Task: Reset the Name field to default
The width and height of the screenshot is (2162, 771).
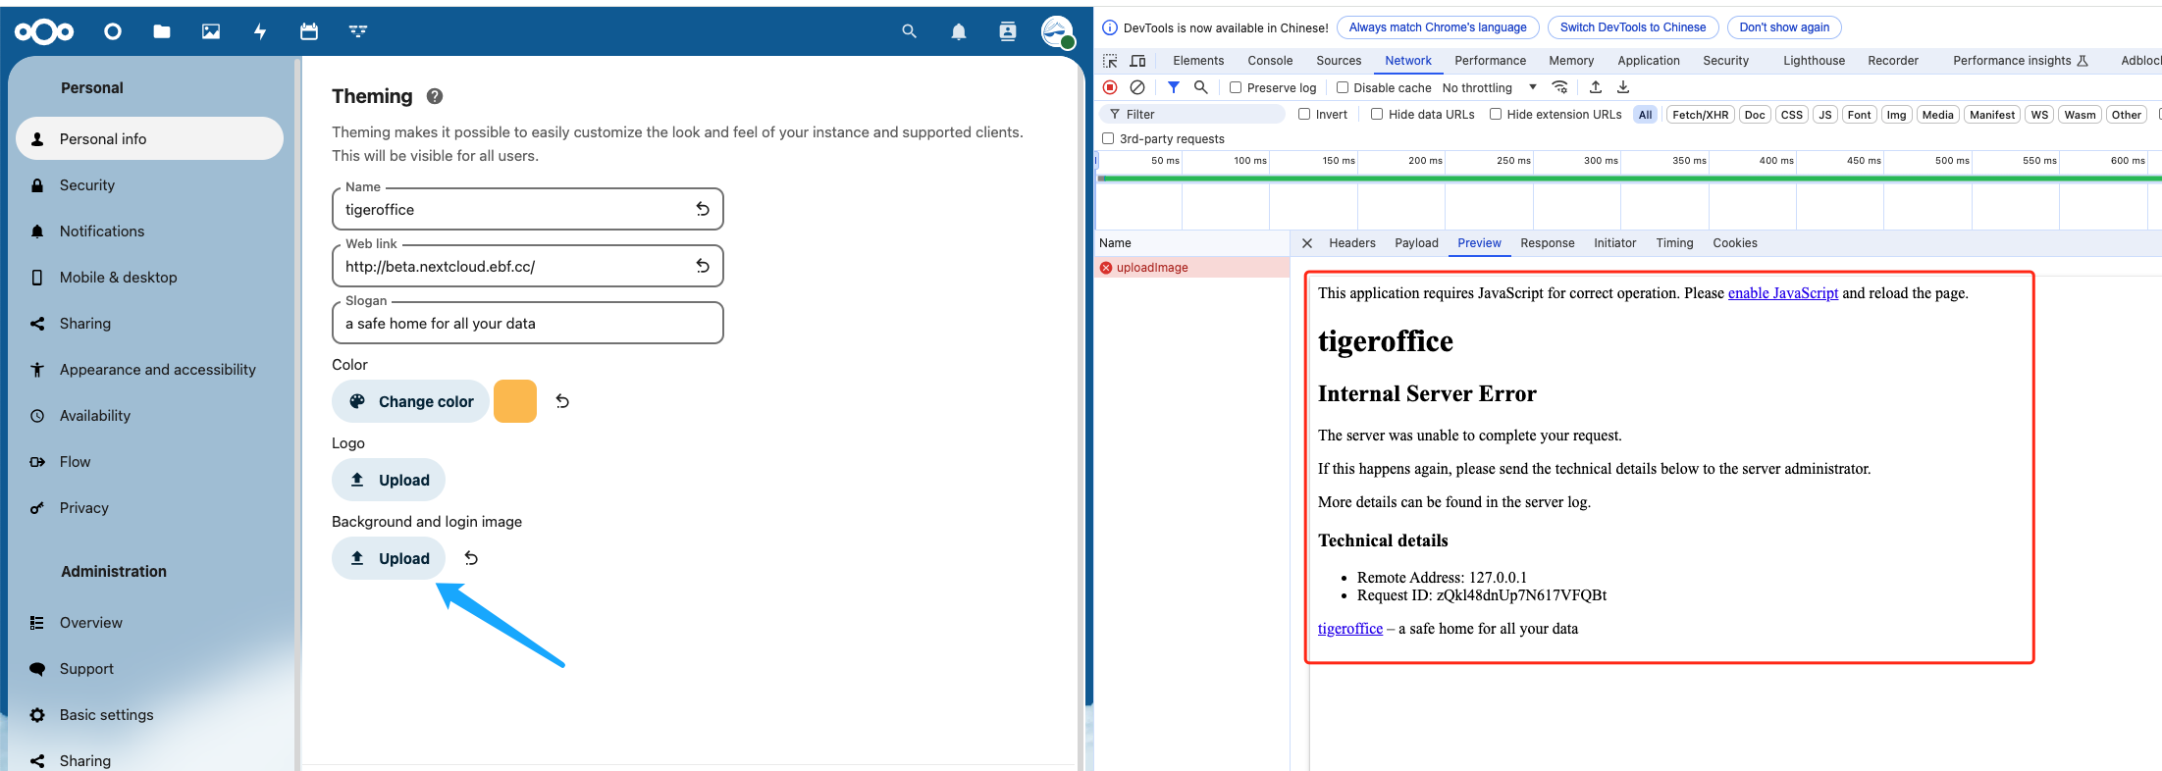Action: [x=703, y=209]
